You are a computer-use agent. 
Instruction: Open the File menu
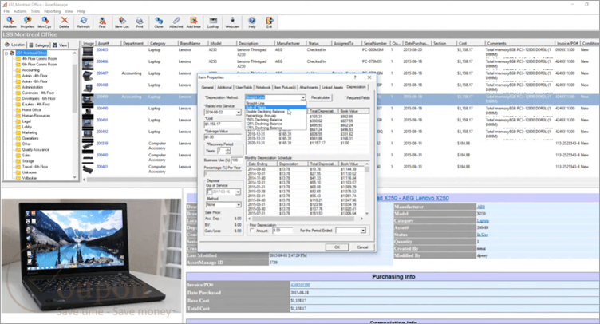6,11
